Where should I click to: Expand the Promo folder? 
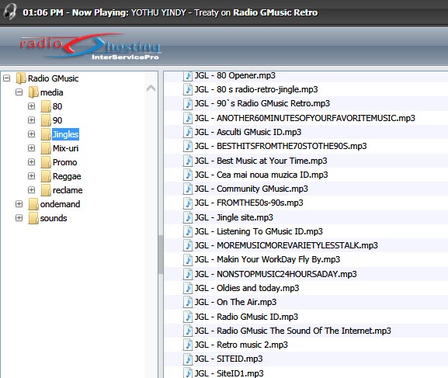click(31, 162)
